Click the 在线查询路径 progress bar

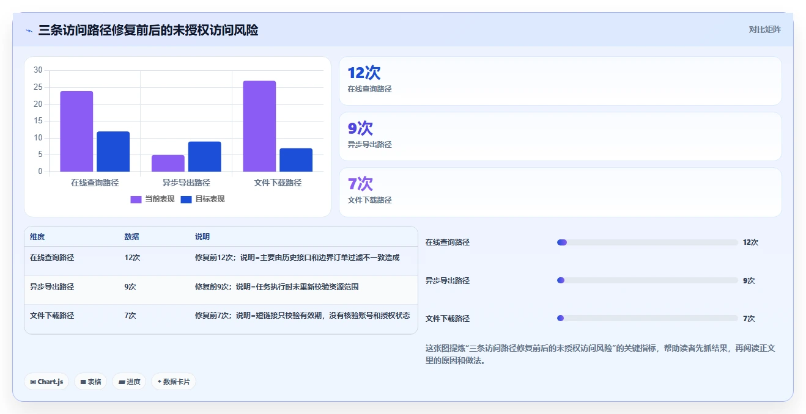click(x=647, y=242)
